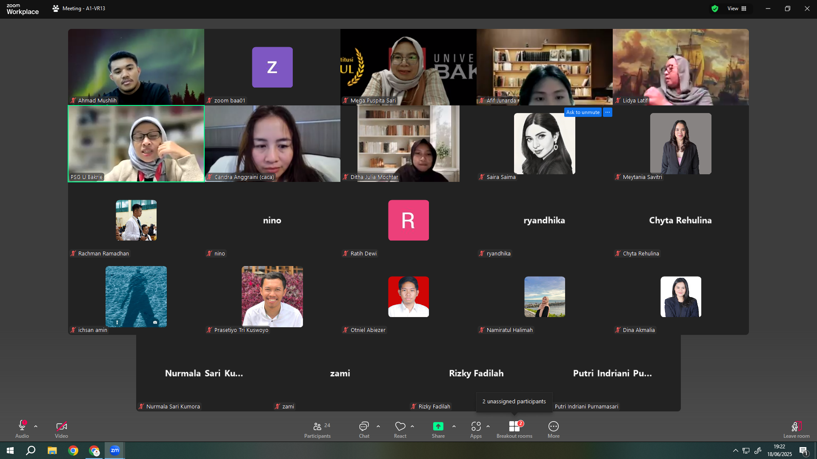Expand share options caret
The height and width of the screenshot is (459, 817).
coord(454,426)
